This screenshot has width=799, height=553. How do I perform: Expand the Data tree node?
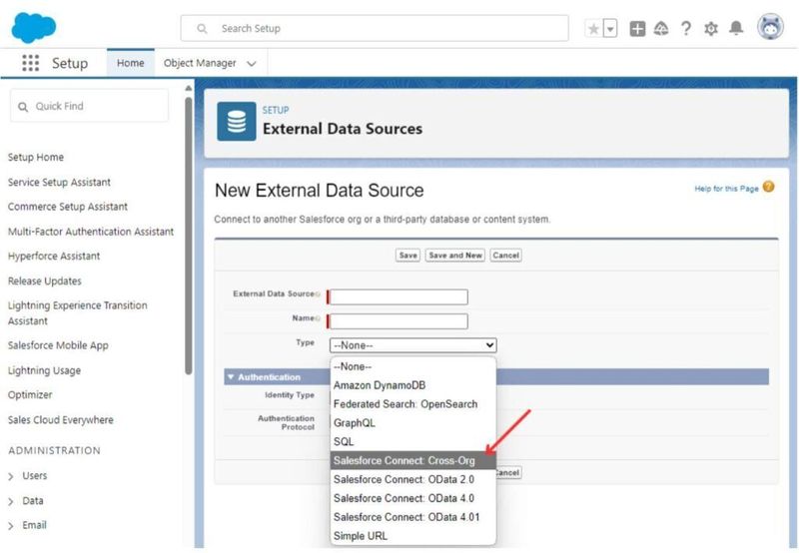click(11, 501)
